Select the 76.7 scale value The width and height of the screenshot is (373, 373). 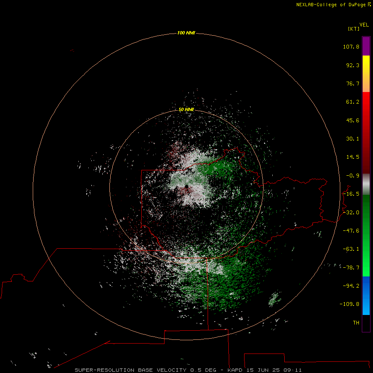click(x=353, y=83)
